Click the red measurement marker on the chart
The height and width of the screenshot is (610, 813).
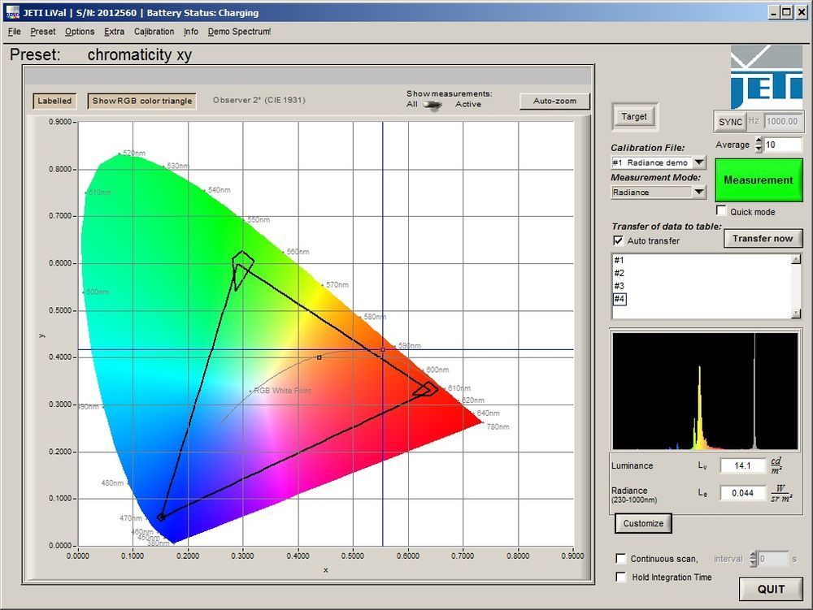click(x=383, y=350)
